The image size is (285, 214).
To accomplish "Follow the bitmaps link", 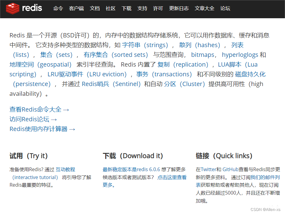I will click(203, 55).
